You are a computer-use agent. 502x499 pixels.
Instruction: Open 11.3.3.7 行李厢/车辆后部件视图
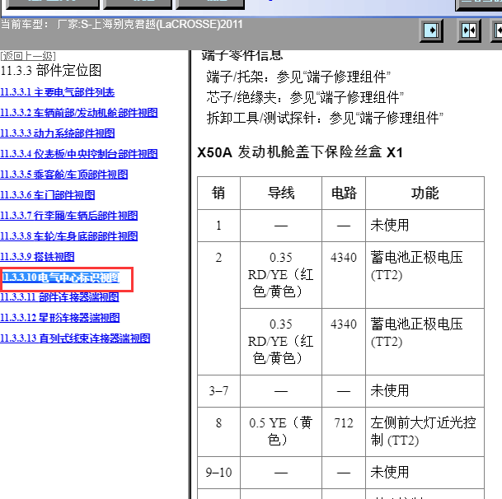pos(69,215)
